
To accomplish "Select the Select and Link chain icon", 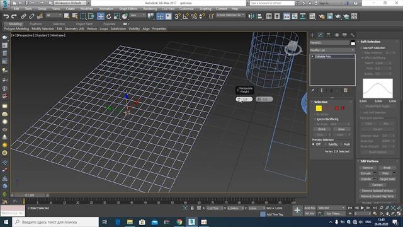I will coord(23,16).
